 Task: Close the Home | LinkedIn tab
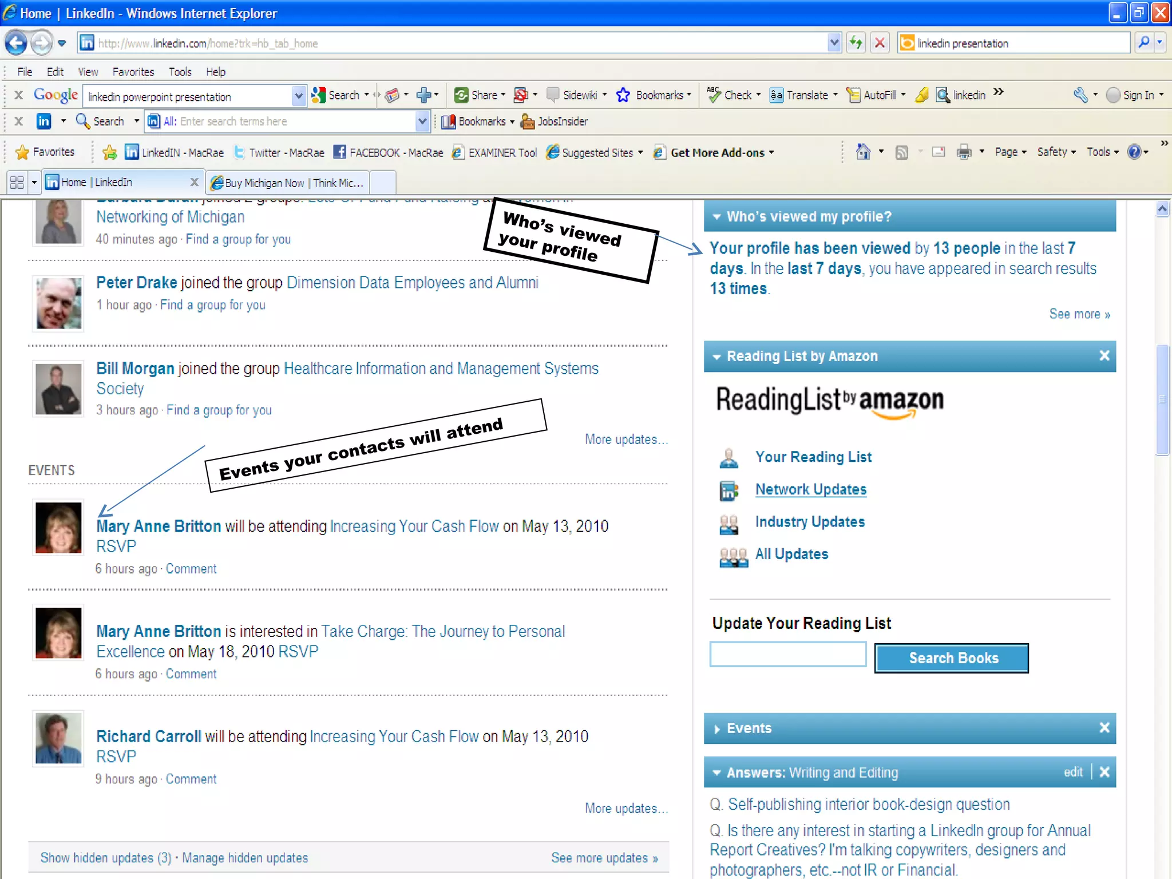click(x=194, y=182)
